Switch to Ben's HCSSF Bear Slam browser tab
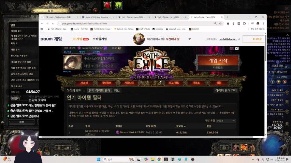This screenshot has height=163, width=291. point(97,17)
